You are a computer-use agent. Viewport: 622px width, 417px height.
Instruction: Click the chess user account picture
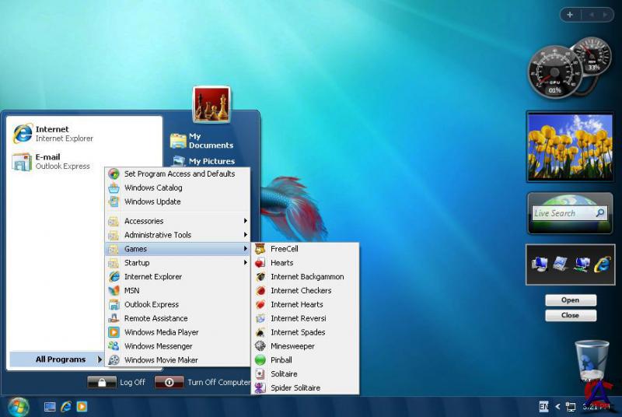(211, 105)
